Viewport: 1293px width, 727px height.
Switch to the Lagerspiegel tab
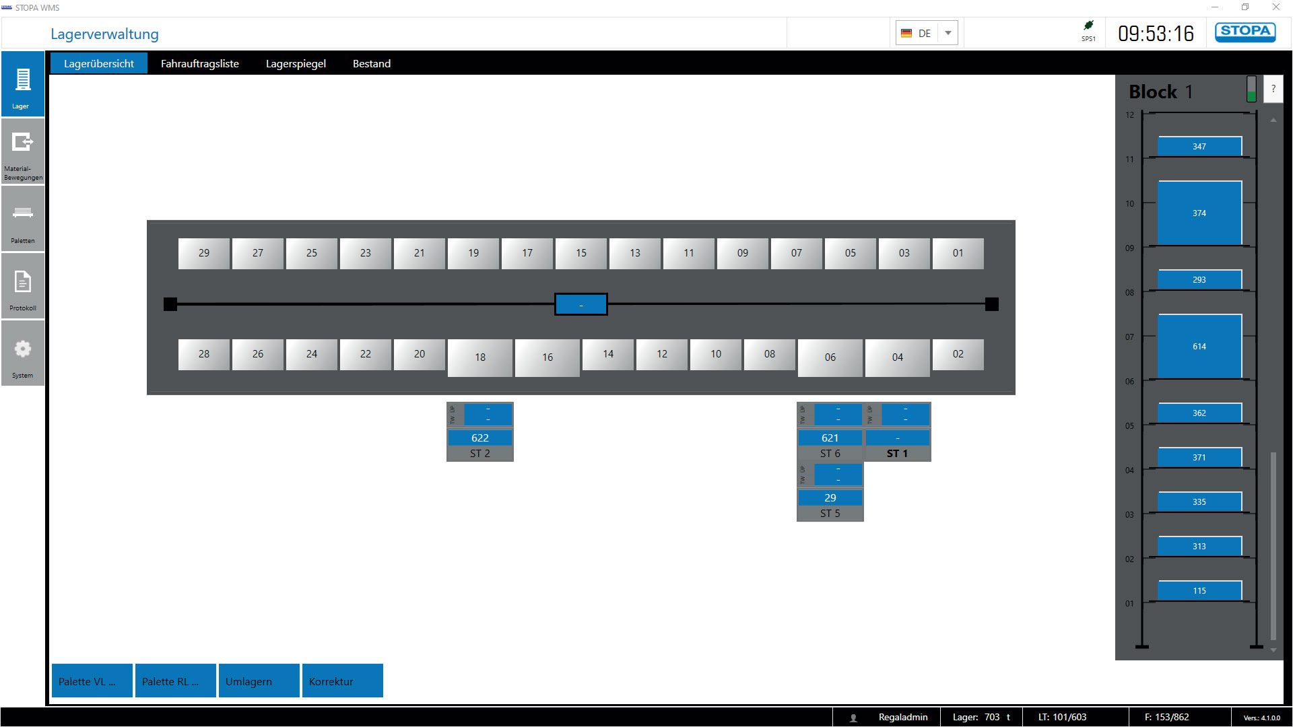click(296, 63)
